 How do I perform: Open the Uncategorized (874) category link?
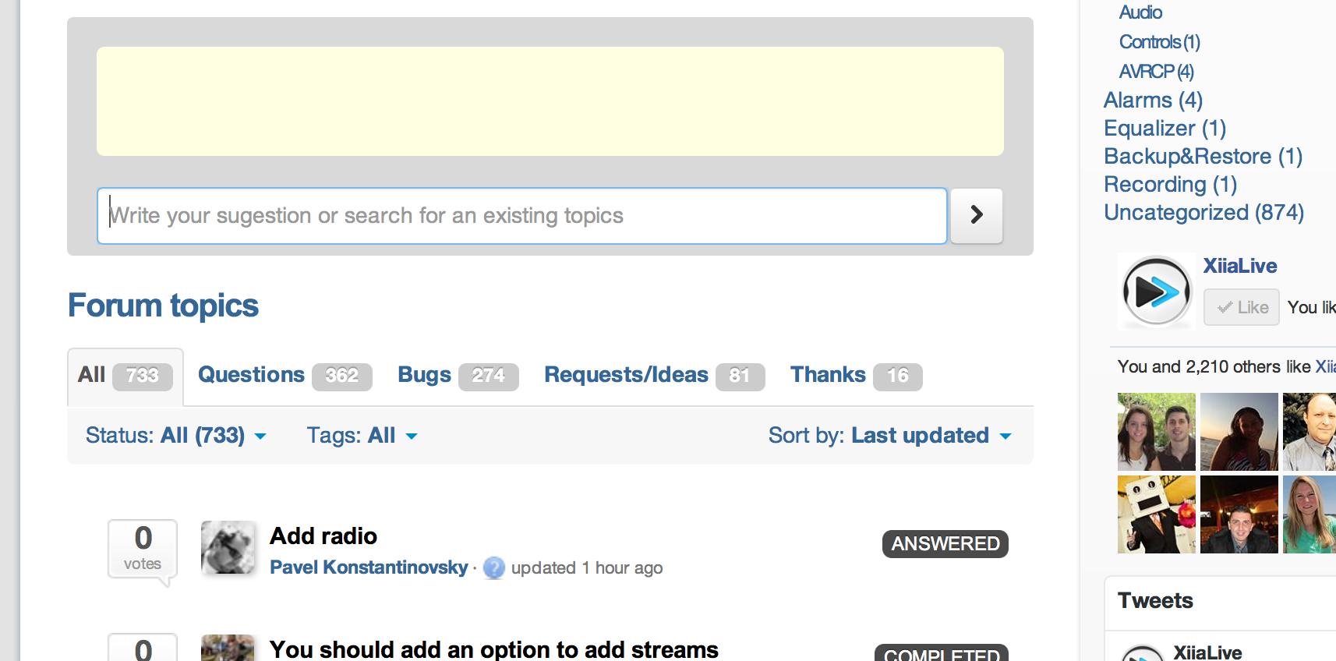coord(1203,212)
